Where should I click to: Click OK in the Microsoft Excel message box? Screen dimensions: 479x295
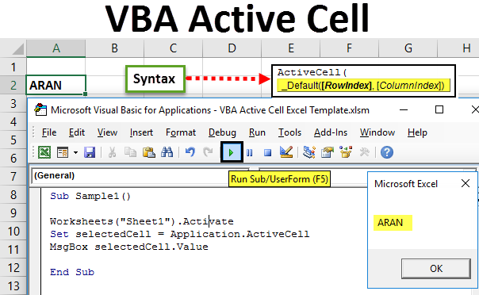[x=436, y=269]
